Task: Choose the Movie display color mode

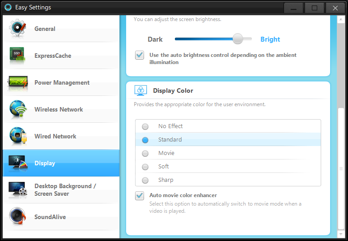Action: click(x=145, y=153)
